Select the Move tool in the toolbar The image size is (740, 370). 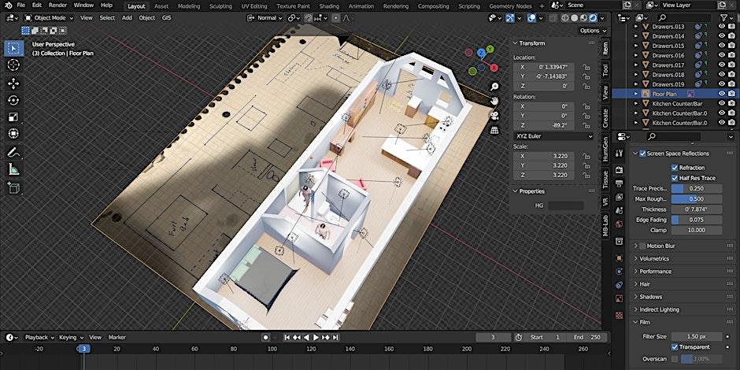[x=13, y=83]
